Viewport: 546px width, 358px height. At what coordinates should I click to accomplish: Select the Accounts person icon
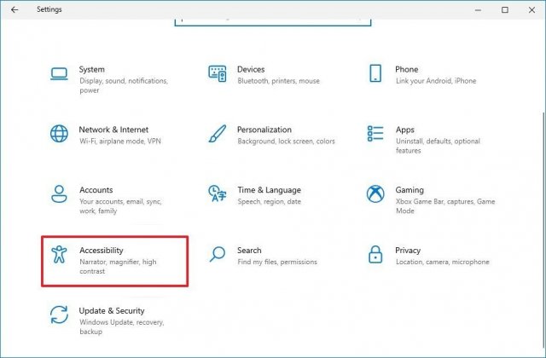[59, 193]
